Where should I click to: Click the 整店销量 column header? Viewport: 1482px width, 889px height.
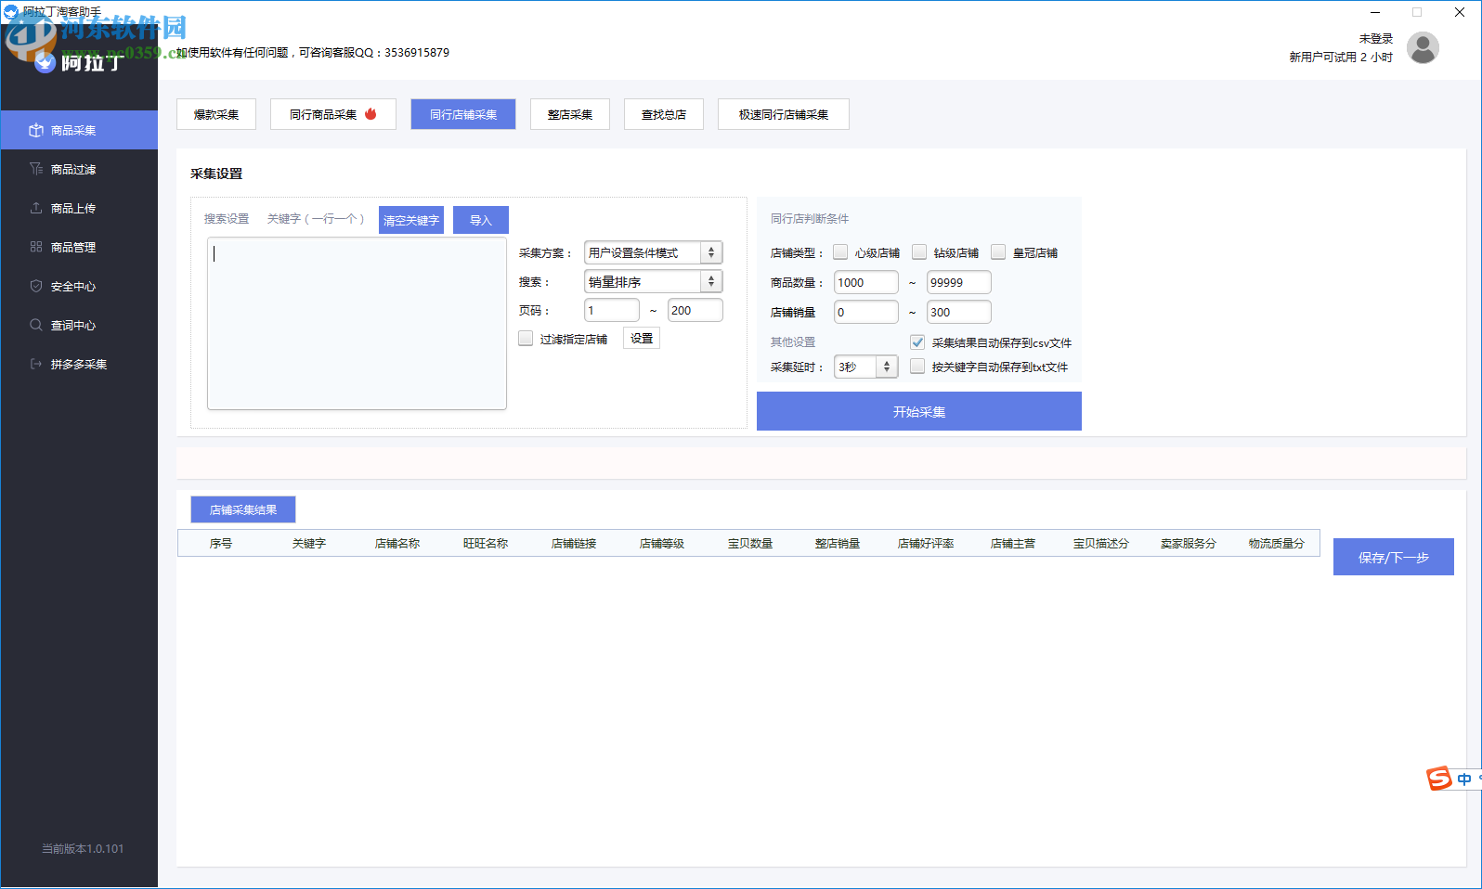coord(838,543)
